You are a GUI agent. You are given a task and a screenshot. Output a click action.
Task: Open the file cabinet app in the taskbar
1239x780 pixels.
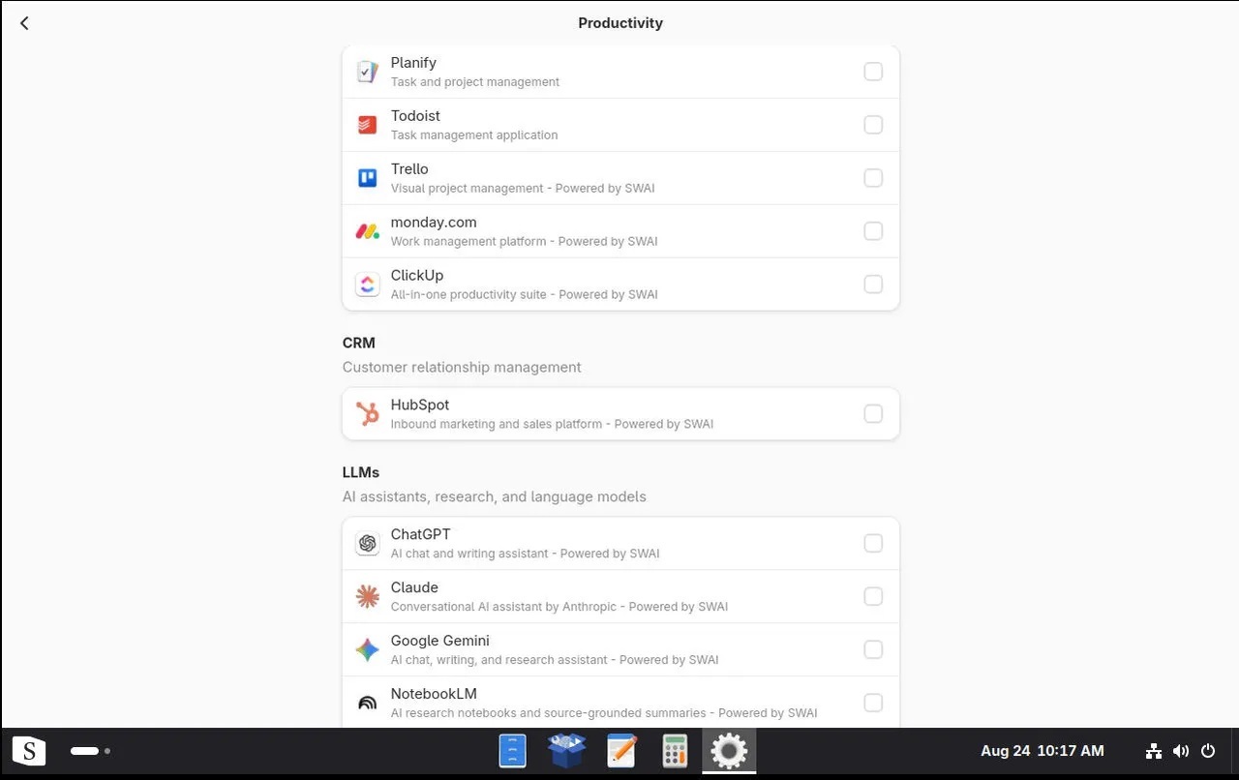click(512, 751)
